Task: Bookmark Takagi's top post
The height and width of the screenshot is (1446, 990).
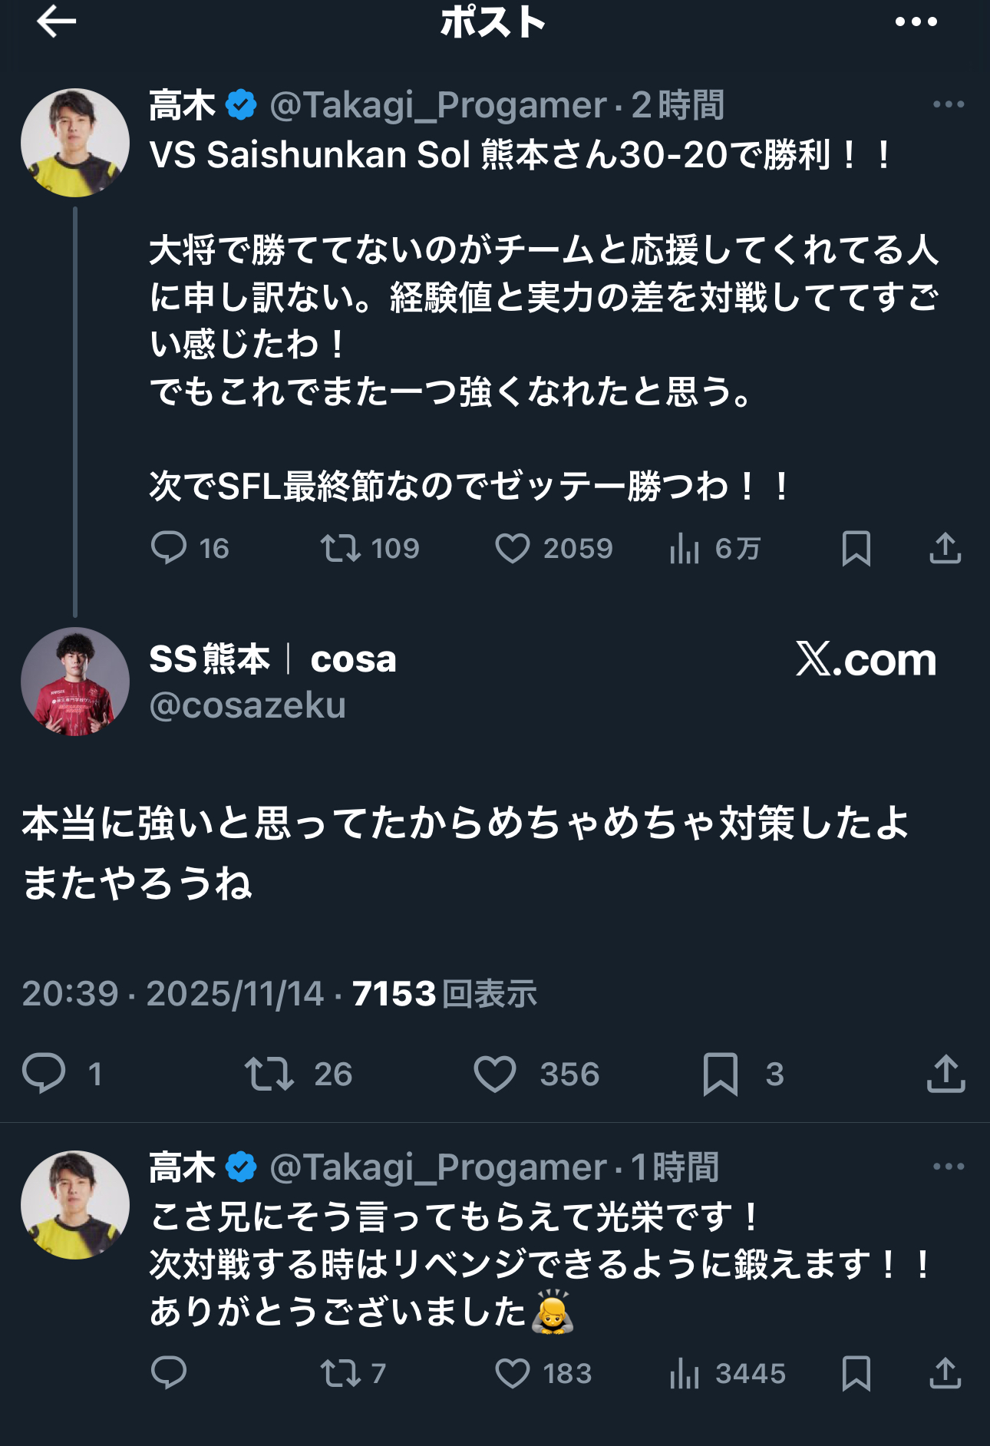Action: [856, 548]
